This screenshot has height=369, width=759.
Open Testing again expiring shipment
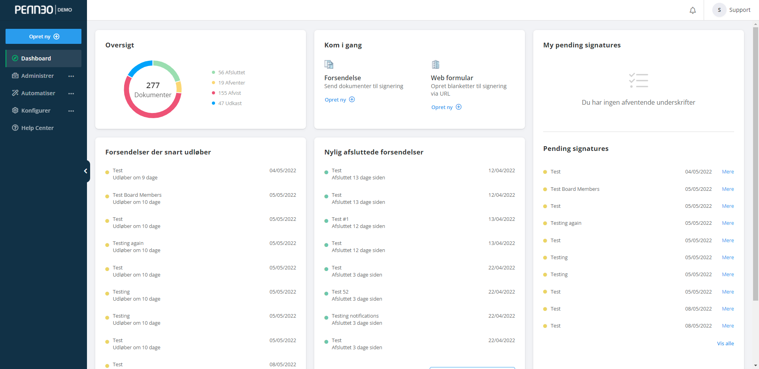pos(200,247)
